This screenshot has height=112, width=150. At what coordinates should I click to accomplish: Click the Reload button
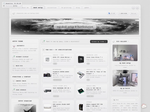[134, 13]
